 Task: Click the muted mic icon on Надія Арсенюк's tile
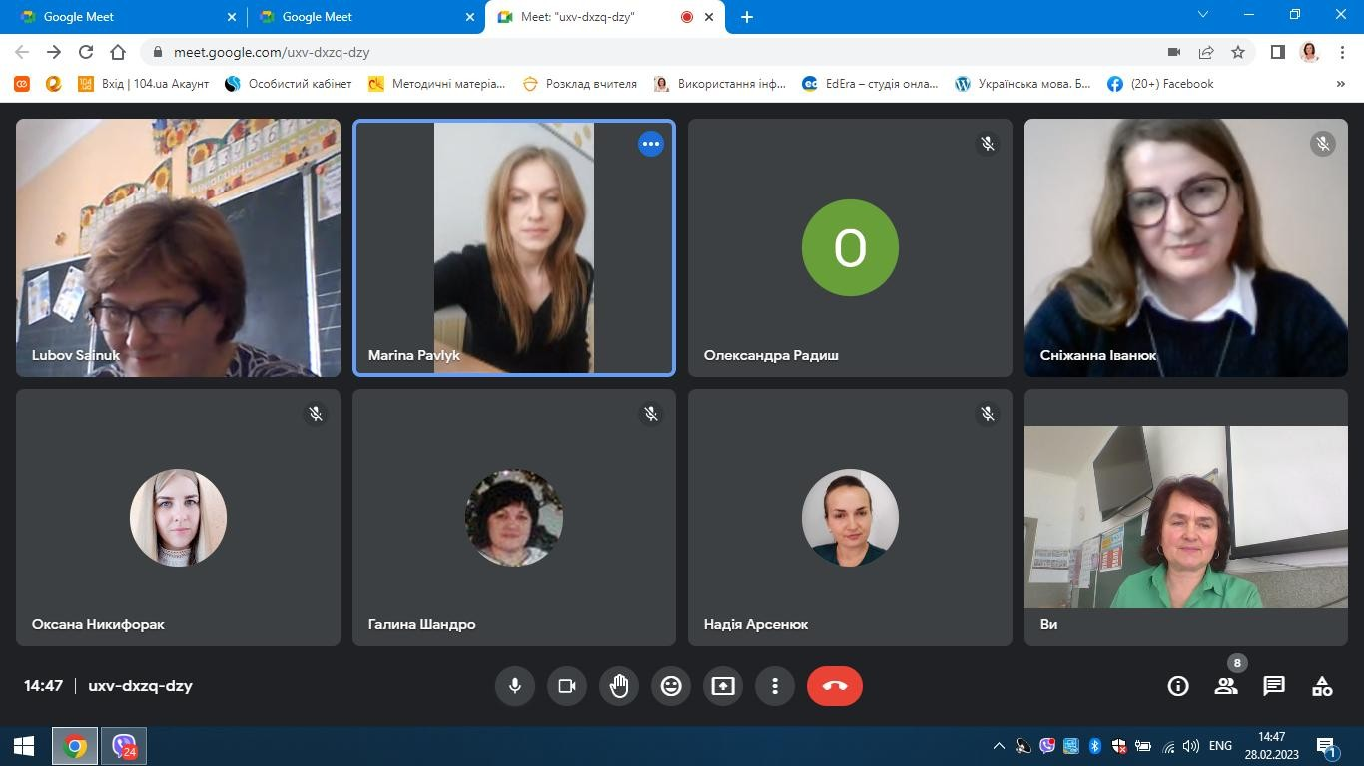pos(988,413)
